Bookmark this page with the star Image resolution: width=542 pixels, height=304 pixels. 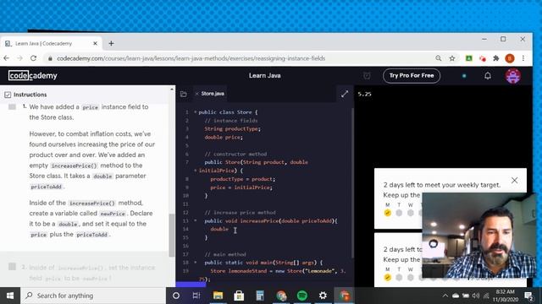tap(452, 58)
